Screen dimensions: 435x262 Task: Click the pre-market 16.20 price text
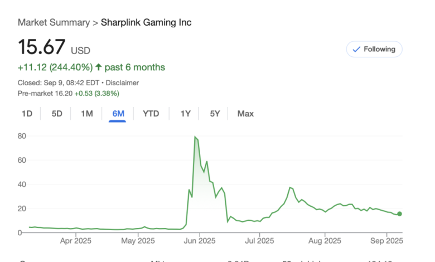coord(64,94)
